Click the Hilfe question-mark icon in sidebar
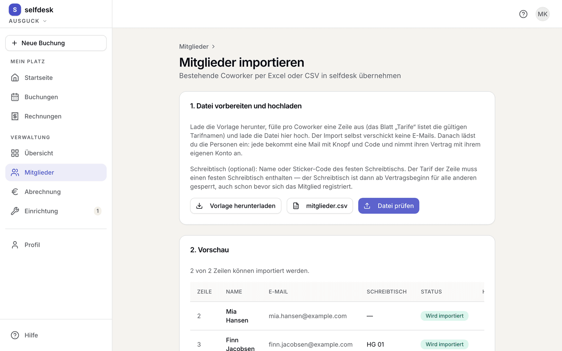Screen dimensions: 562x351 tap(15, 335)
